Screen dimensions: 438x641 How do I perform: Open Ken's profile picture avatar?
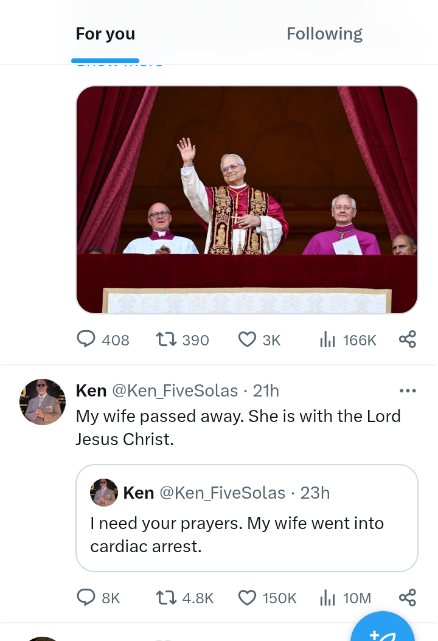pos(43,402)
